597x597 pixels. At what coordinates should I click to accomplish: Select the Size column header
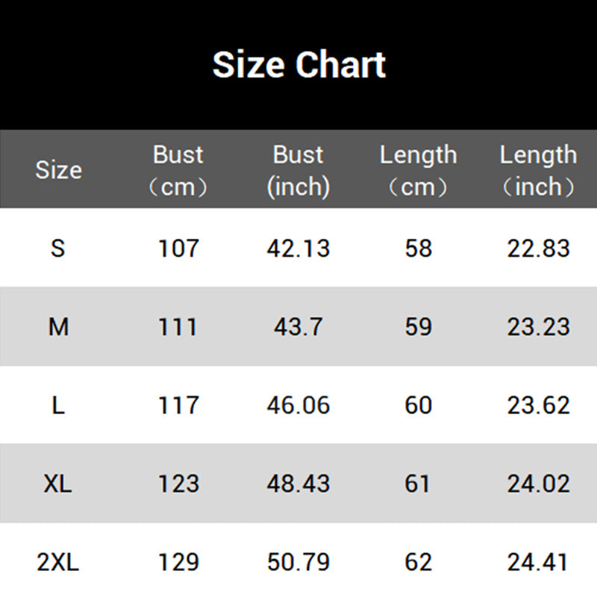58,170
